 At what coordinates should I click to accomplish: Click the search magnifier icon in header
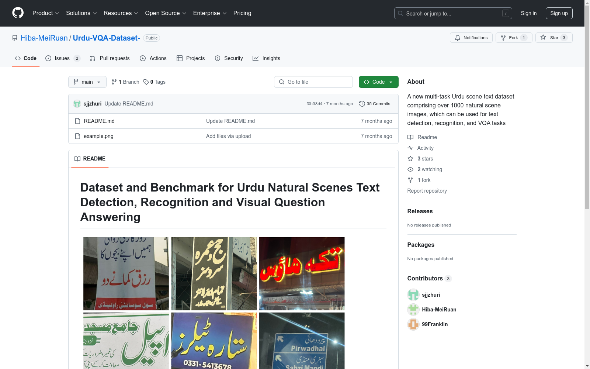tap(400, 13)
